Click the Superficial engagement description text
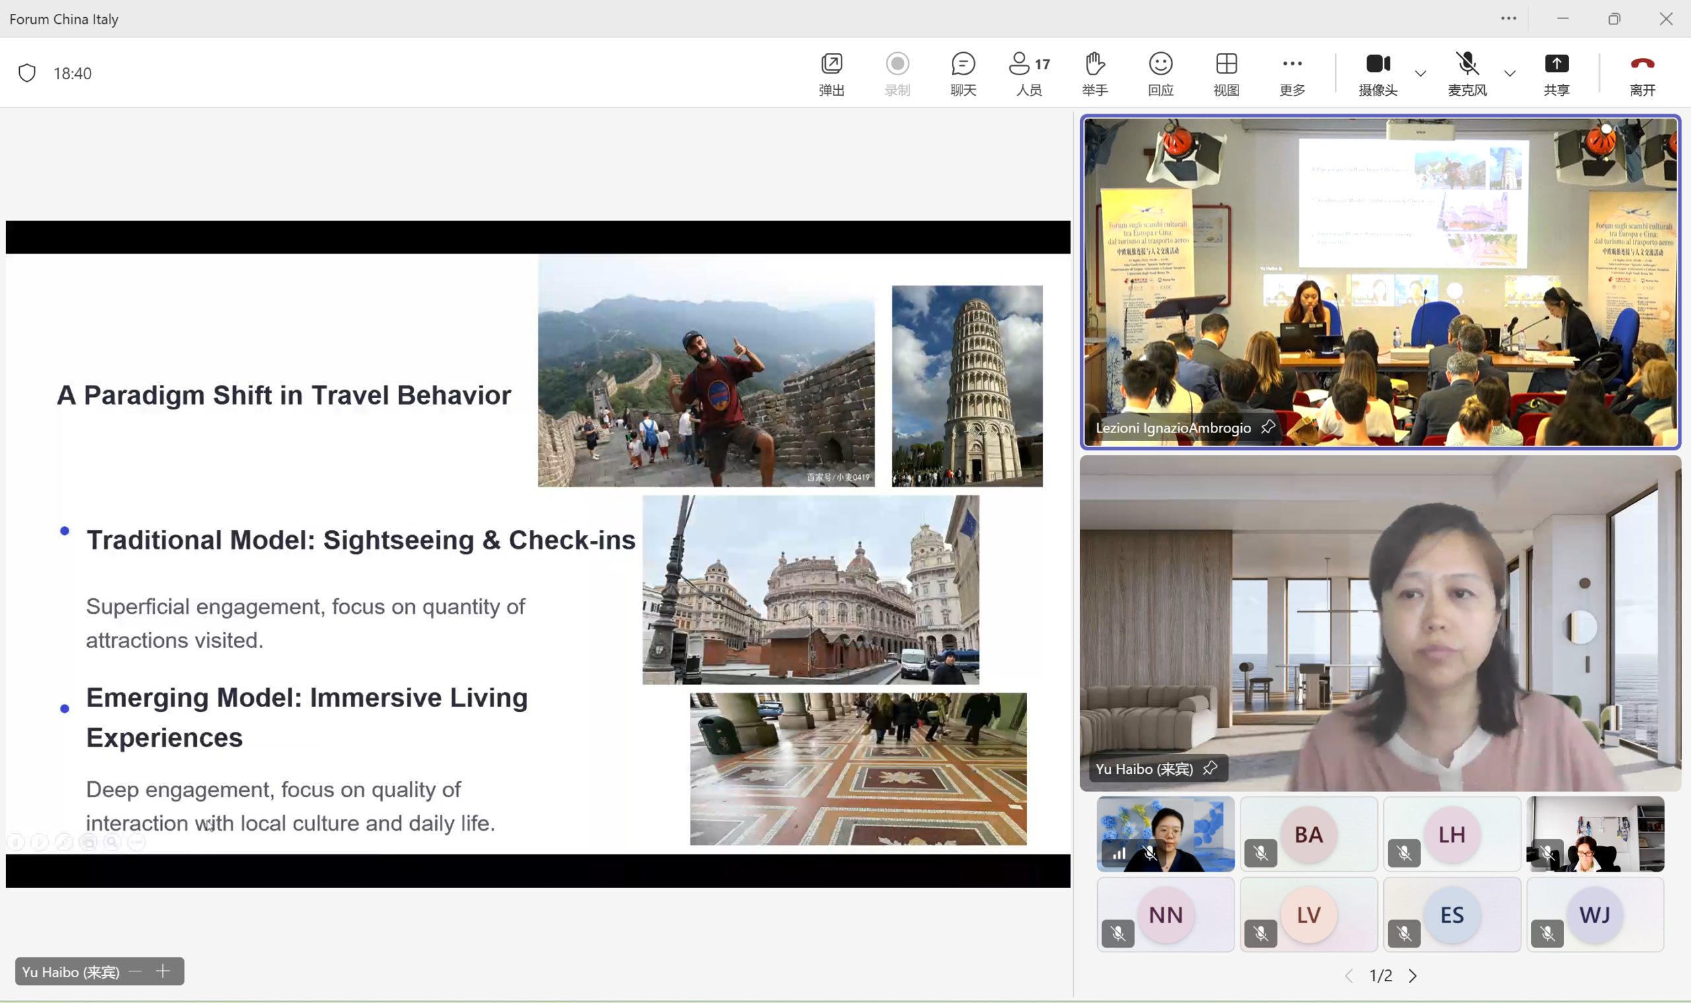1691x1003 pixels. [306, 623]
